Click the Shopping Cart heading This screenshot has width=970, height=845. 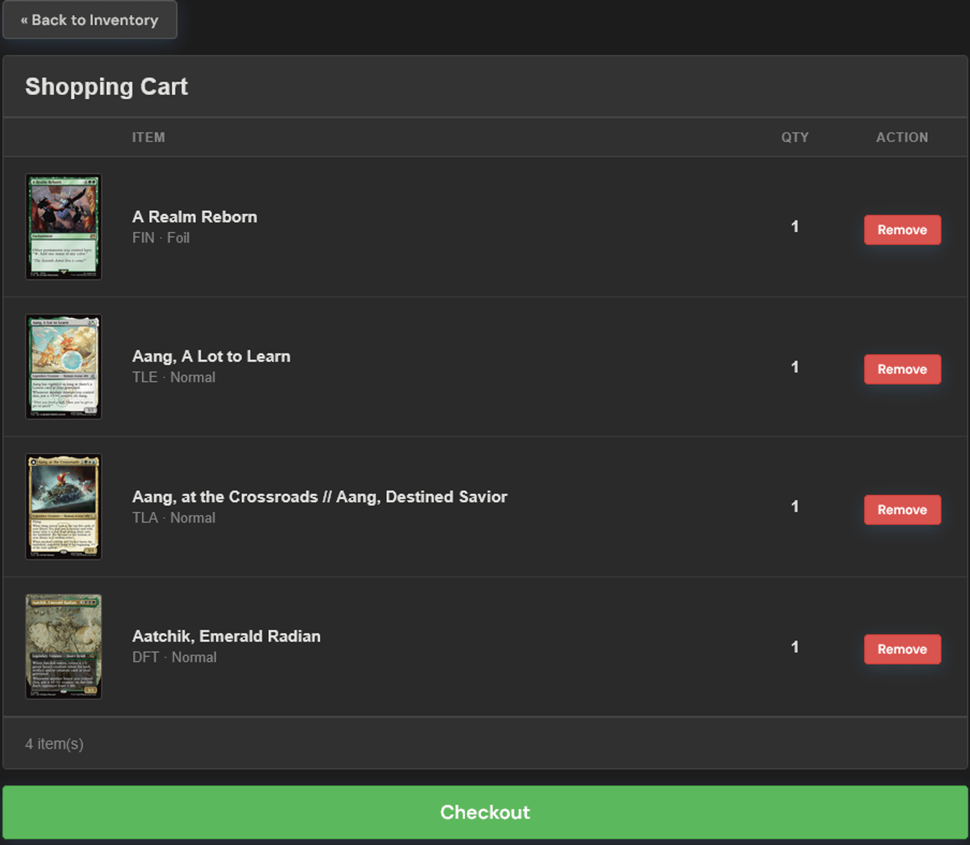(107, 87)
